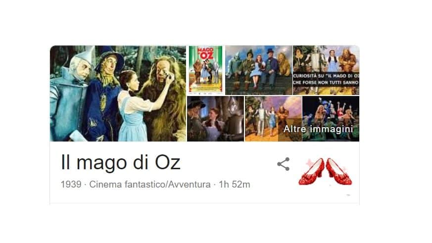Click the 'Cinema fantastico/Avventura' genre text

[x=150, y=184]
